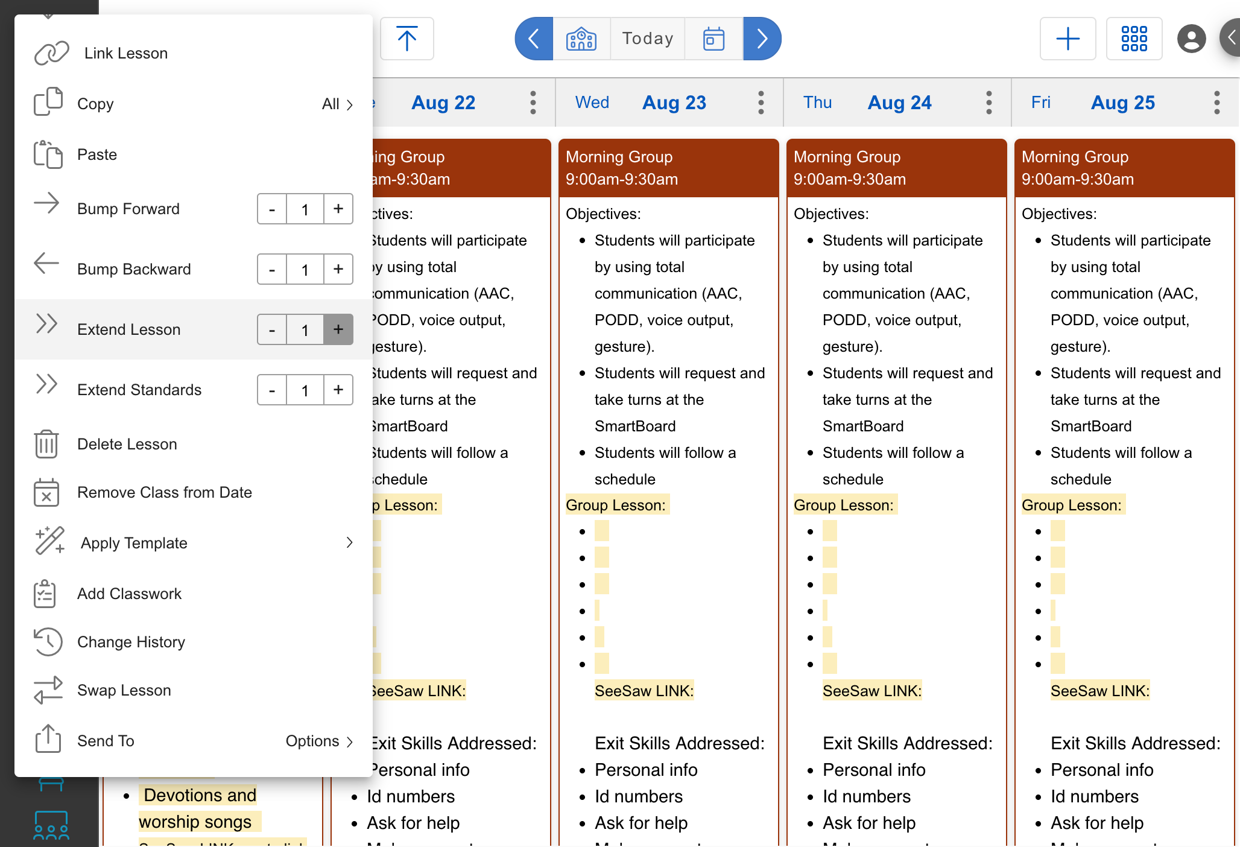1240x847 pixels.
Task: Click the Remove Class from Date calendar icon
Action: click(46, 492)
